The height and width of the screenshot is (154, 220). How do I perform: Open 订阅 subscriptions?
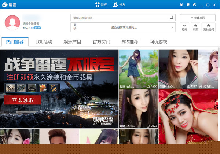coord(184,27)
